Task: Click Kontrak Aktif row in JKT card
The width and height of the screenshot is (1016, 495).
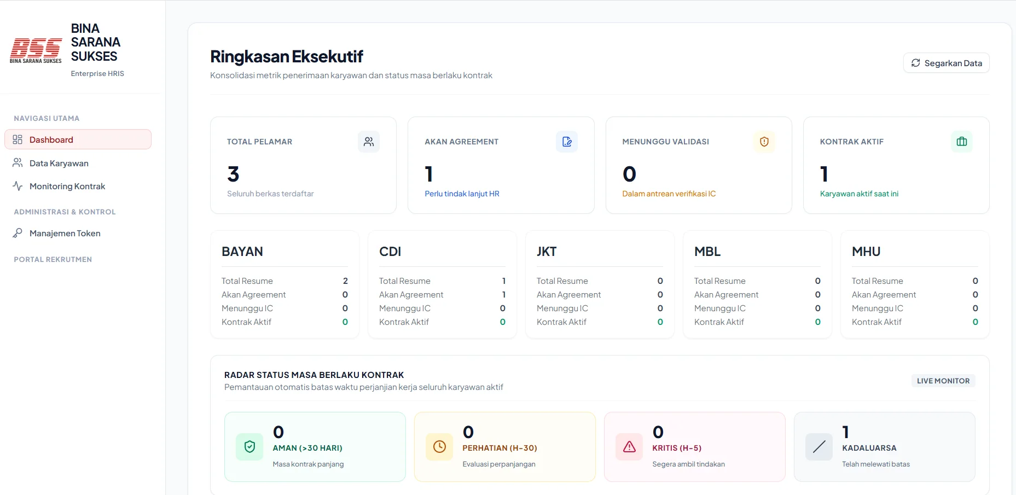Action: click(x=600, y=322)
